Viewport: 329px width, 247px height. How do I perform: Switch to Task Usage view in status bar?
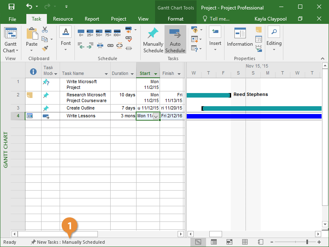(x=214, y=242)
